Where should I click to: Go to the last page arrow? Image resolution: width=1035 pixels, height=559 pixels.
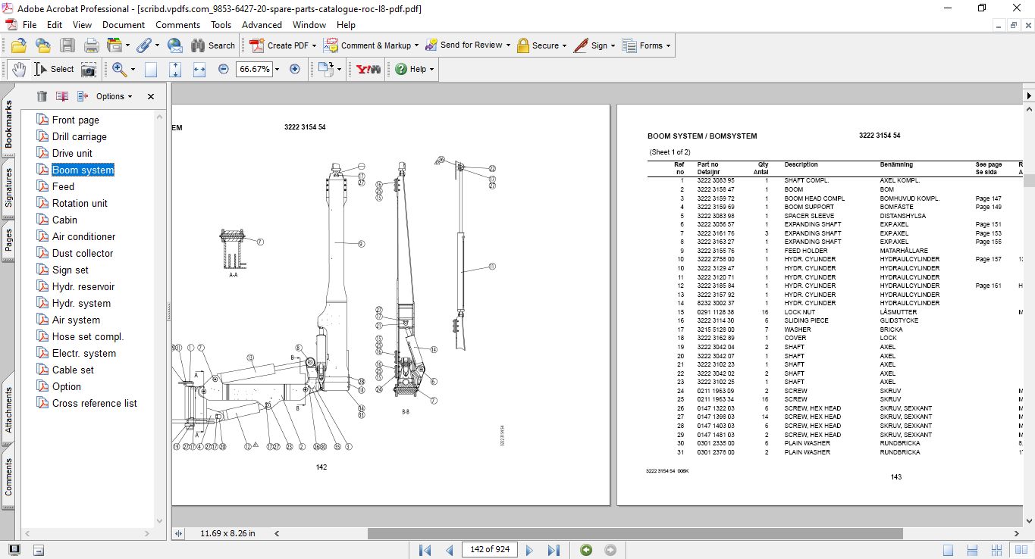pos(554,550)
